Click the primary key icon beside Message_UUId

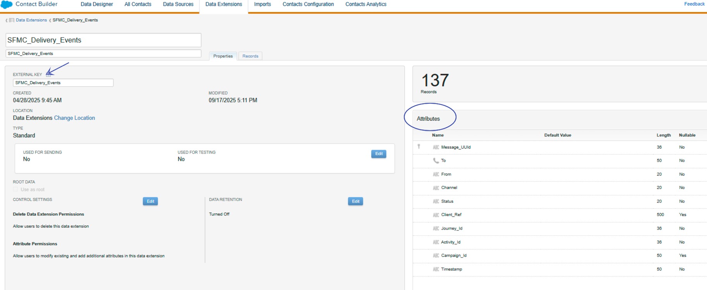point(419,147)
